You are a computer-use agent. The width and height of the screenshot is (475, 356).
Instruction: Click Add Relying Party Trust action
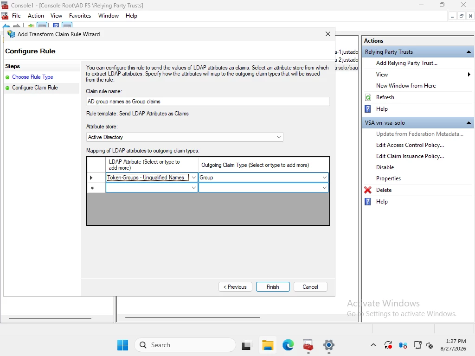[406, 63]
